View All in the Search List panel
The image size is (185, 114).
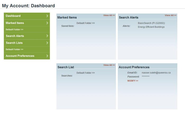click(109, 65)
